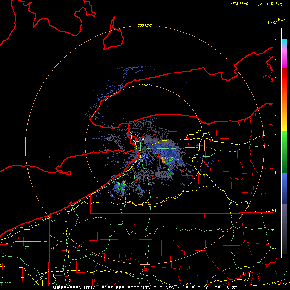Click the -30 value on the dBZ scale
Viewport: 290px width, 290px height.
coord(275,248)
